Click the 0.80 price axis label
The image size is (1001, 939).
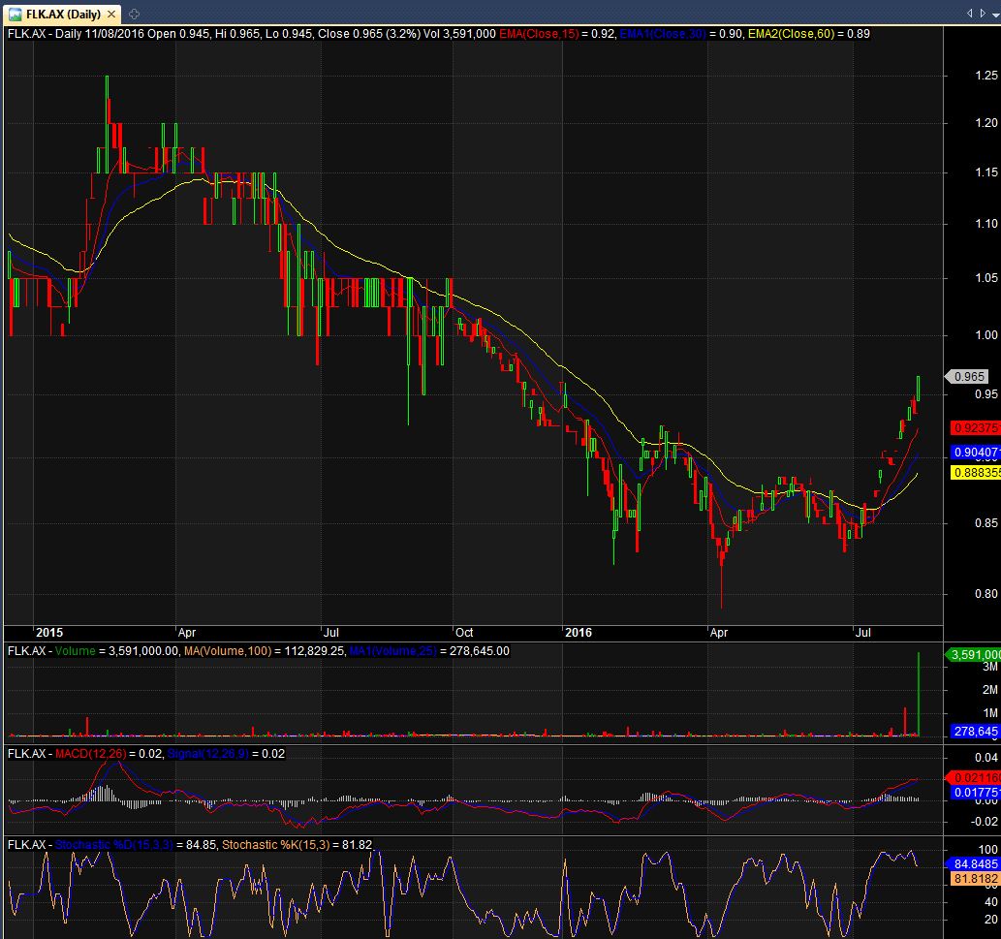coord(986,594)
